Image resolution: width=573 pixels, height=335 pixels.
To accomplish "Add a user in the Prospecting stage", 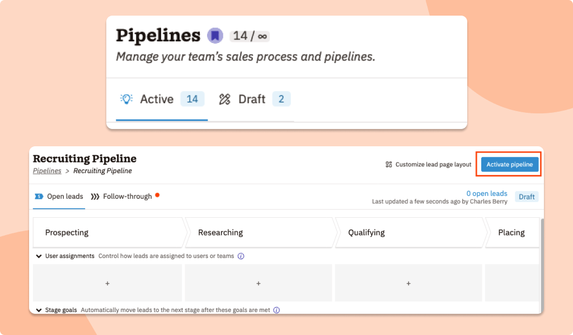I will click(x=107, y=283).
